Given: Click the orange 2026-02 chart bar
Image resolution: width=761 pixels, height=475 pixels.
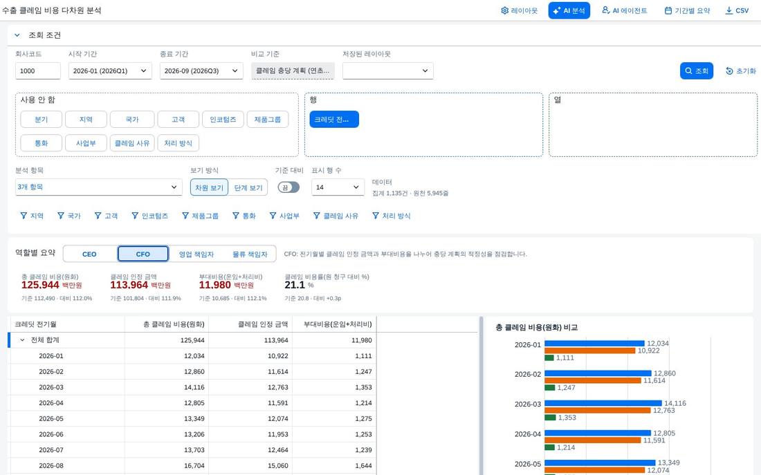Looking at the screenshot, I should pyautogui.click(x=593, y=381).
